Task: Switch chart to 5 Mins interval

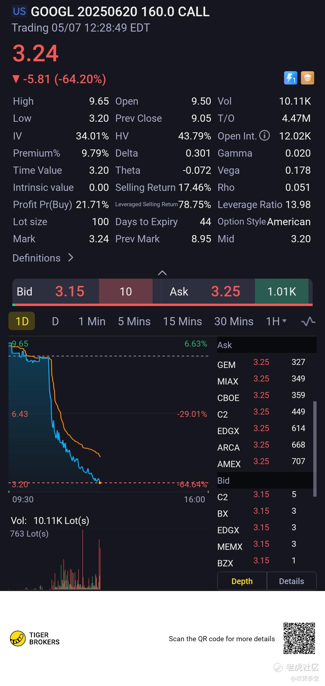Action: (134, 321)
